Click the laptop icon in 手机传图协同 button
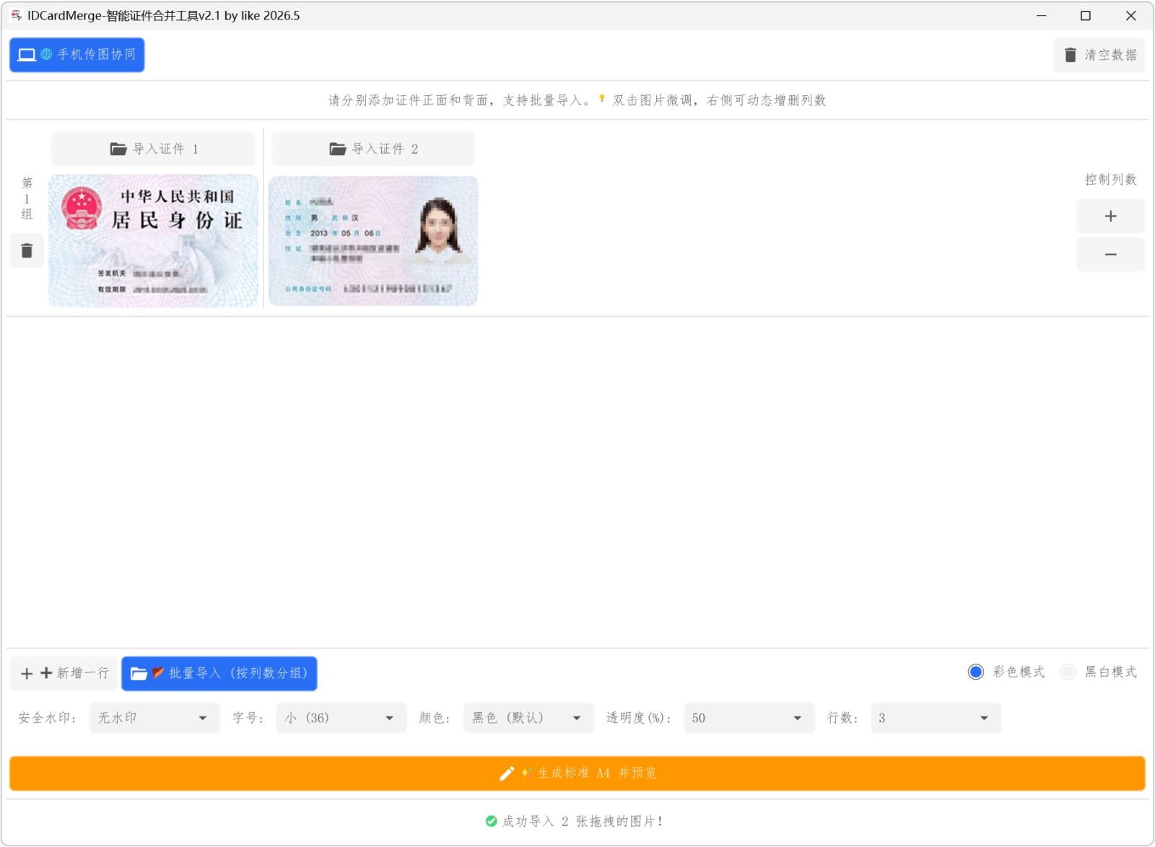1155x847 pixels. 27,55
